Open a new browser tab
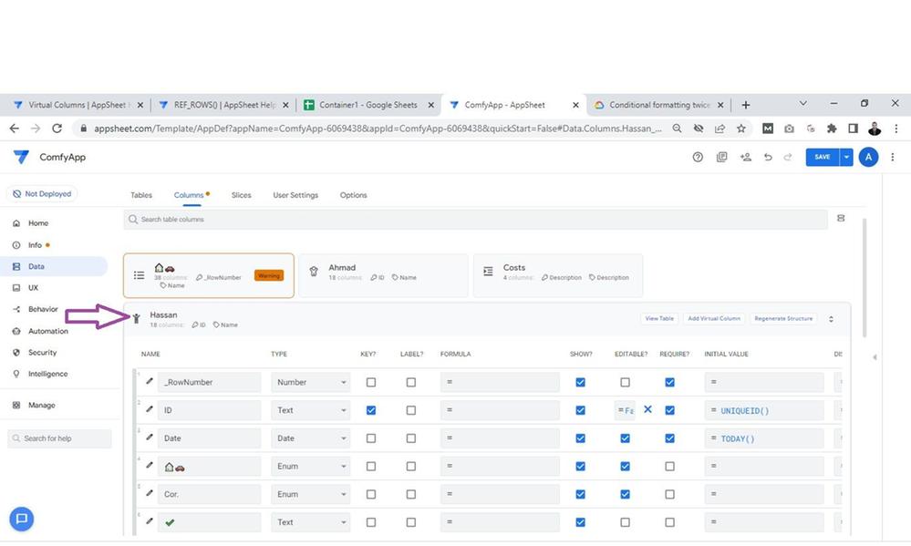 pos(745,105)
